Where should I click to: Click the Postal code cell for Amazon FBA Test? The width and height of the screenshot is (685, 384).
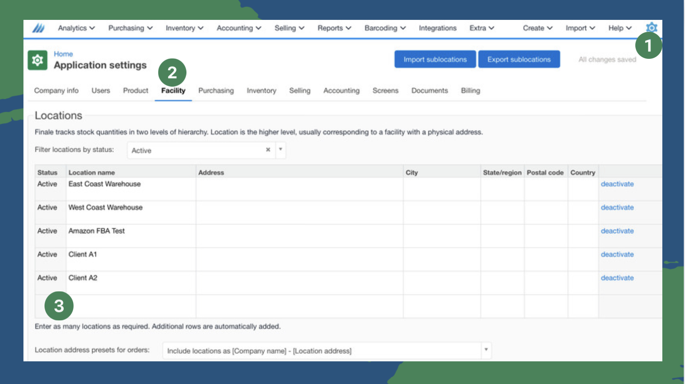[546, 236]
